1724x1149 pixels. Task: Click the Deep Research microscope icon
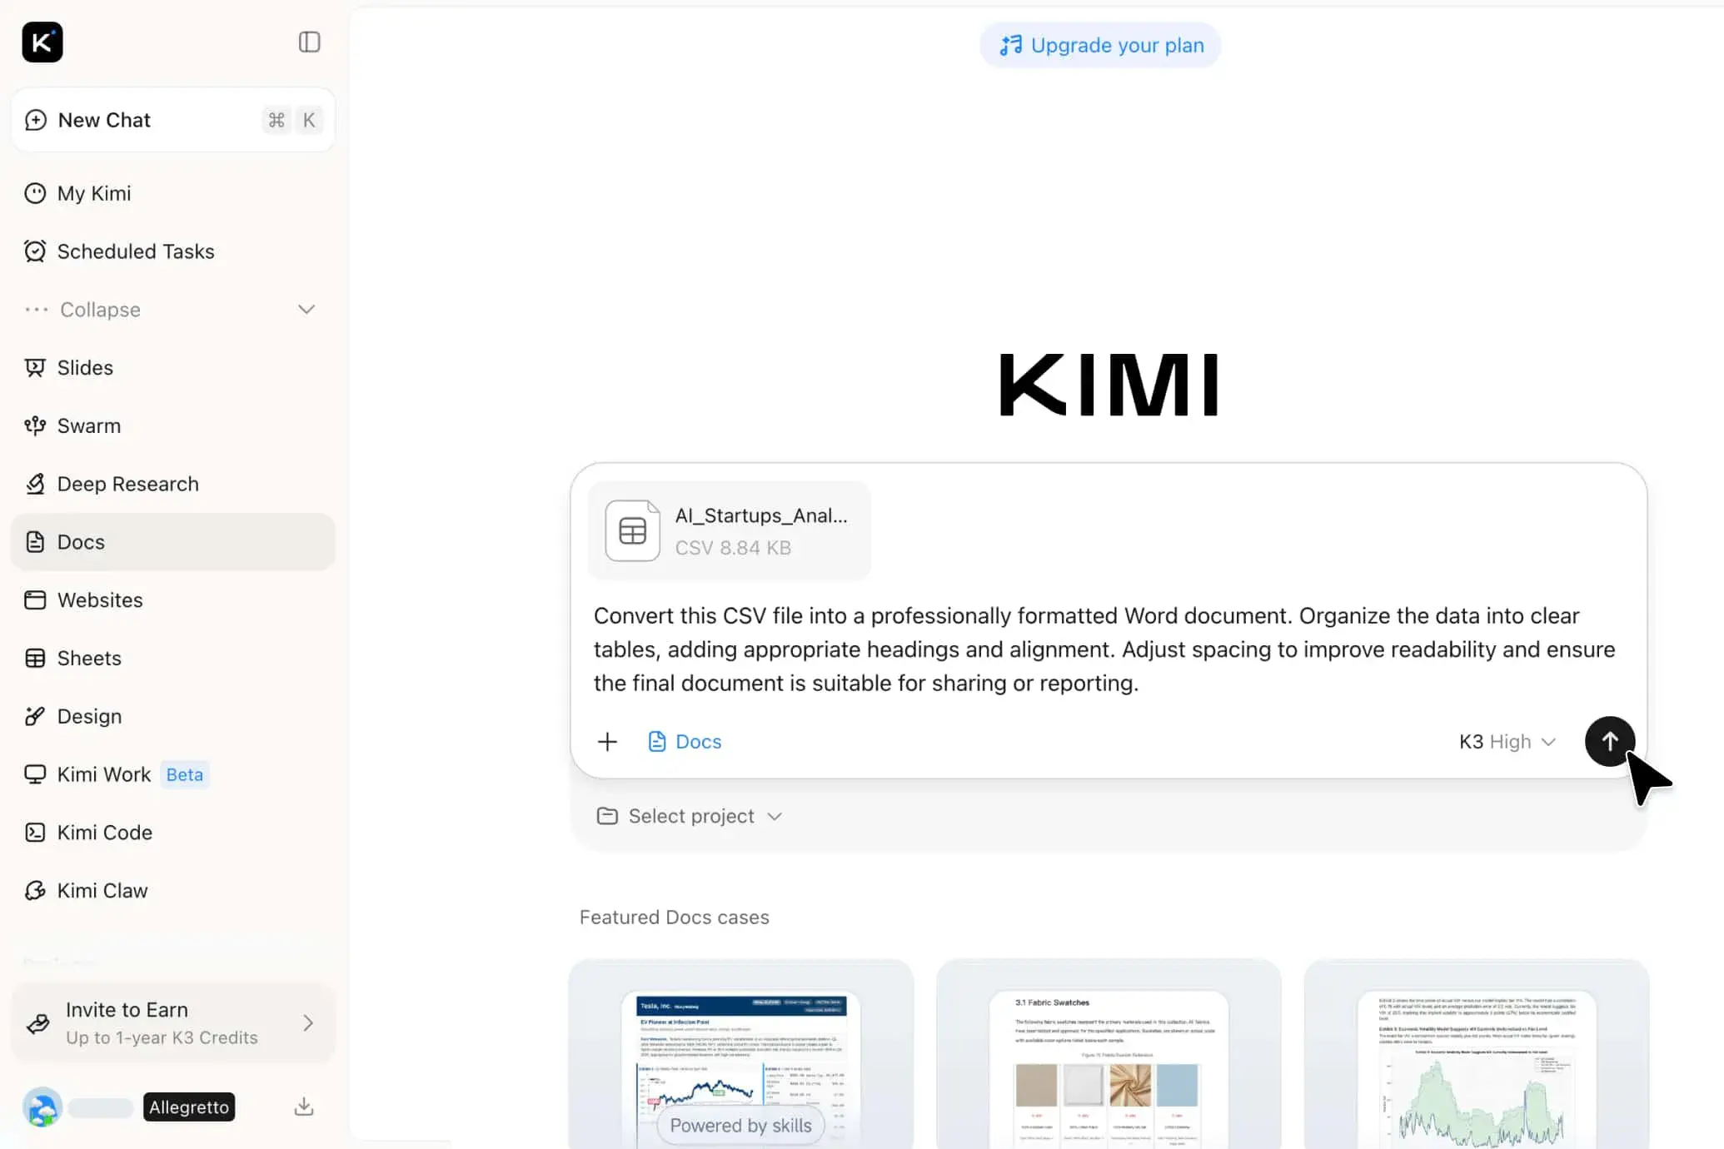(x=35, y=485)
